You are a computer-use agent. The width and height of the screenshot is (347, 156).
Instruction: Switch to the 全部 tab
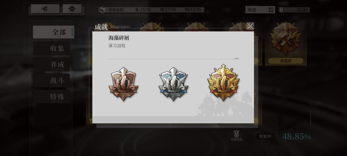tap(53, 32)
